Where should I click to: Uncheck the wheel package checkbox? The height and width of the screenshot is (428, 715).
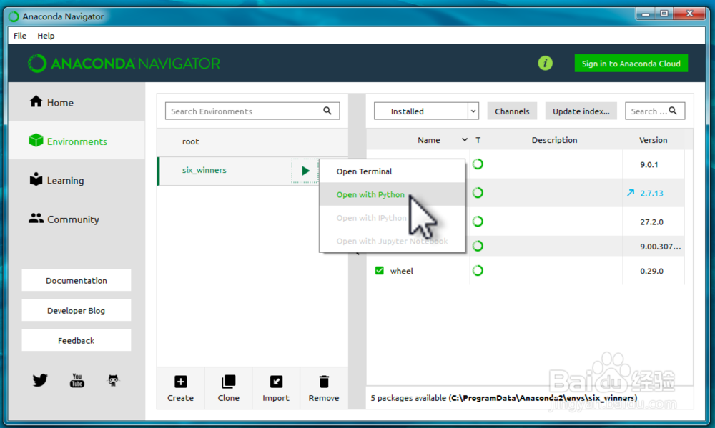click(x=380, y=270)
